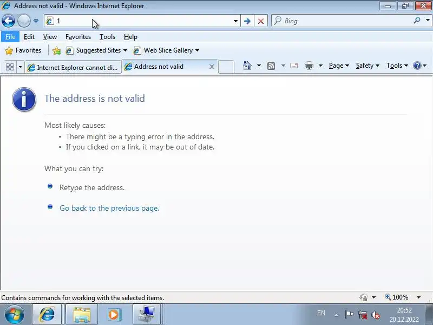Click the Home page icon
Image resolution: width=433 pixels, height=325 pixels.
[x=247, y=66]
